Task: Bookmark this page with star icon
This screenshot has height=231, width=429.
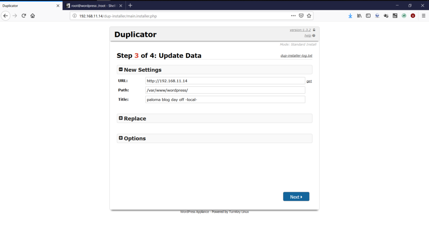Action: [x=309, y=16]
